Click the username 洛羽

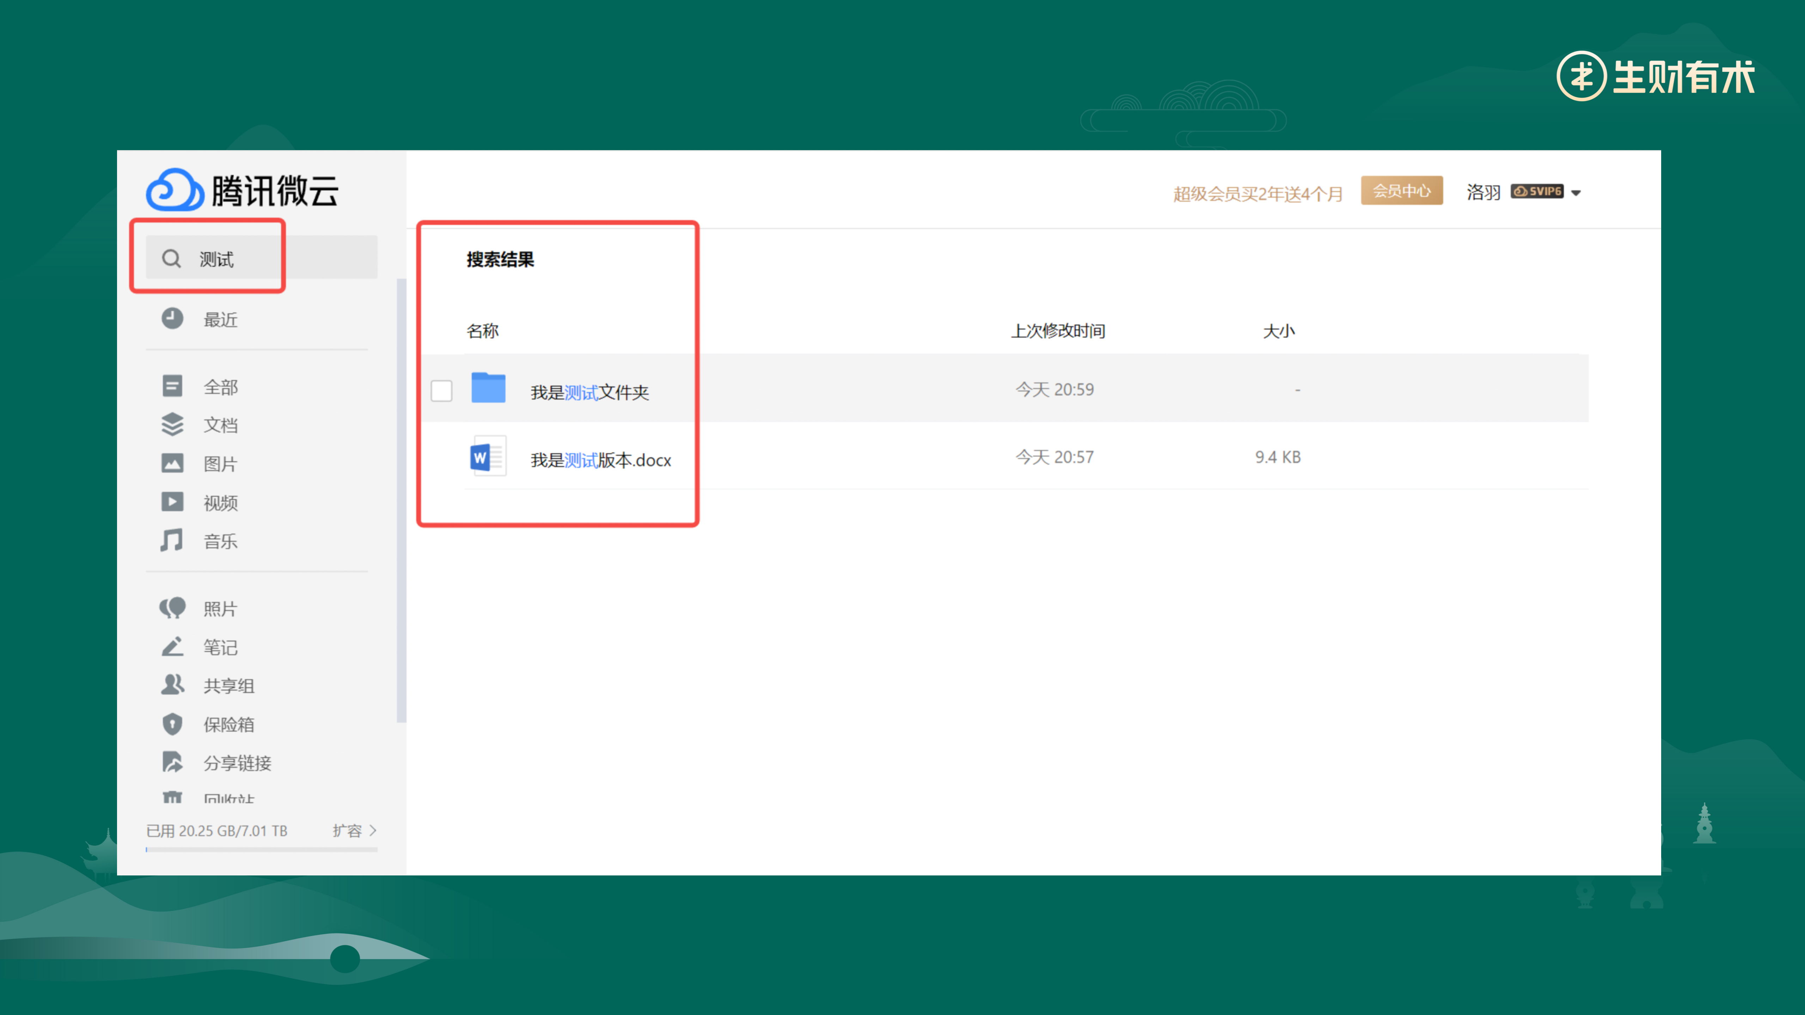(x=1483, y=192)
